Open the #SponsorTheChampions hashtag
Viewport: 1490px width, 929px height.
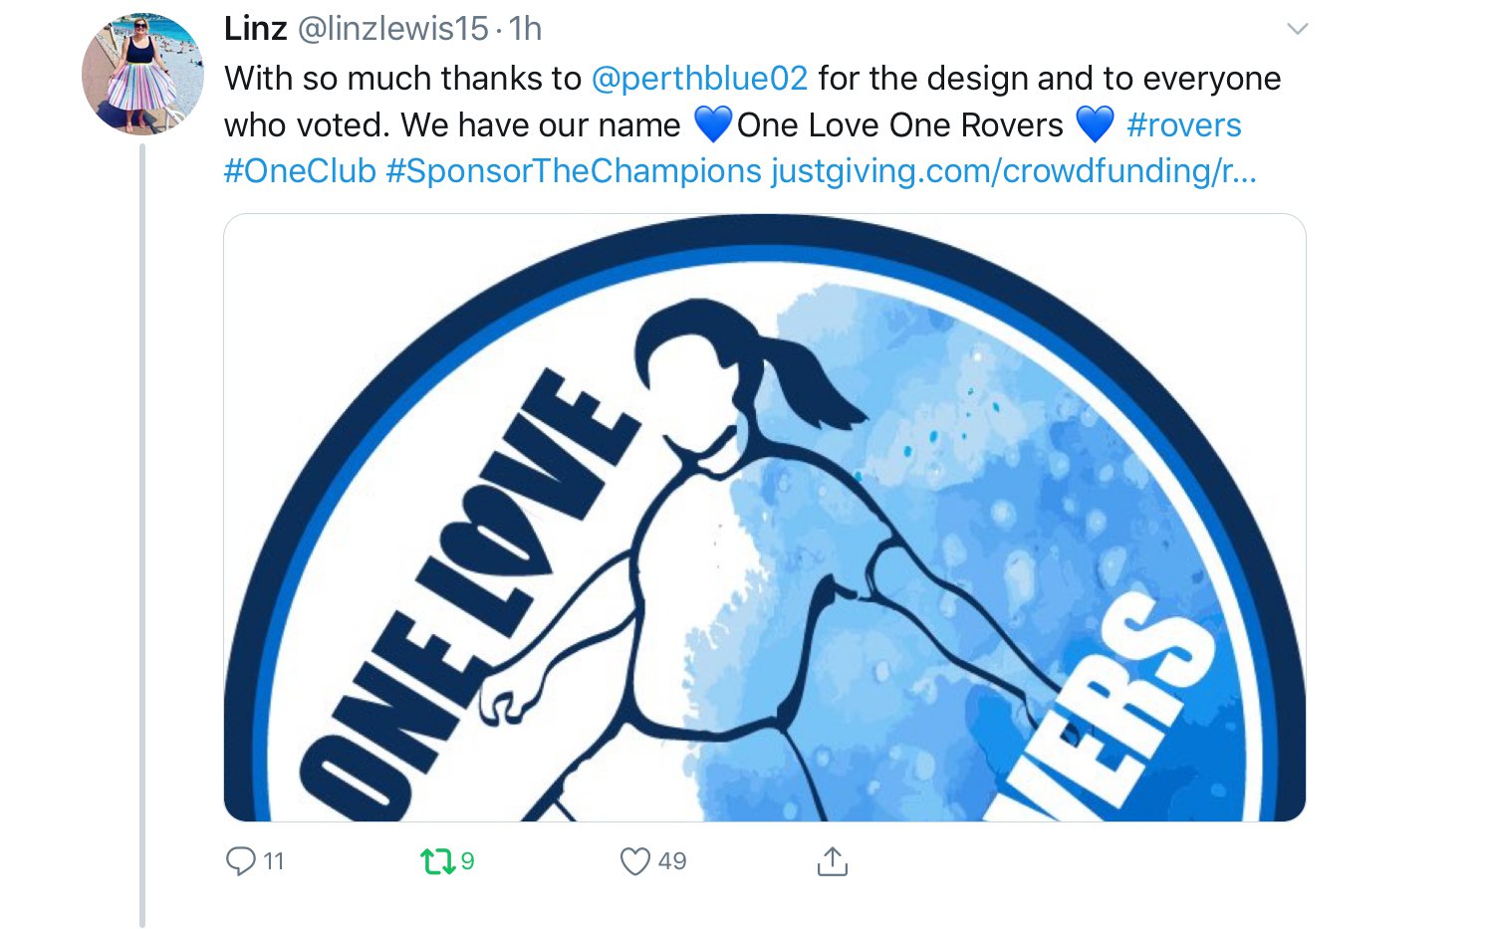pyautogui.click(x=574, y=171)
